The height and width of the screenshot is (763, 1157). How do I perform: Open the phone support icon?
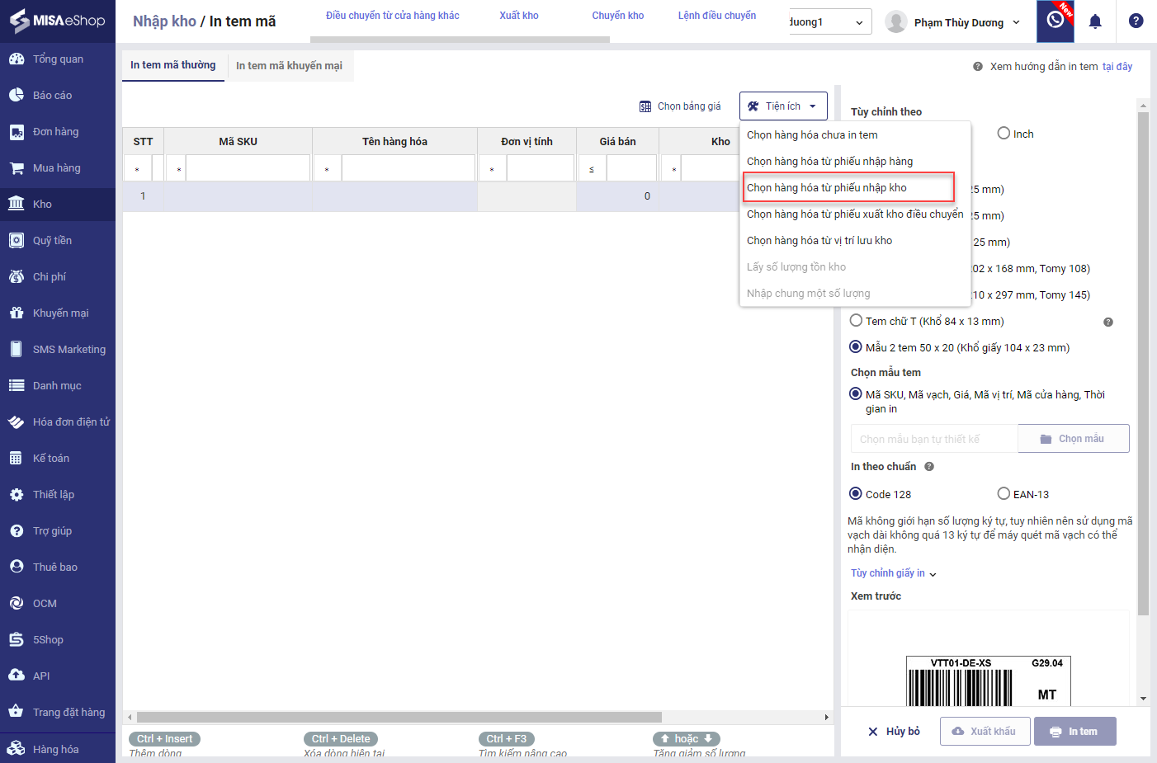pos(1055,21)
